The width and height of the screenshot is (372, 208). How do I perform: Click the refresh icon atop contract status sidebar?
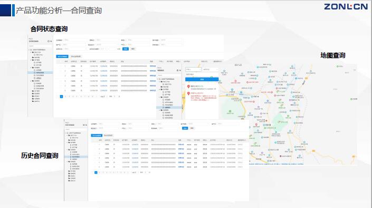(x=49, y=41)
